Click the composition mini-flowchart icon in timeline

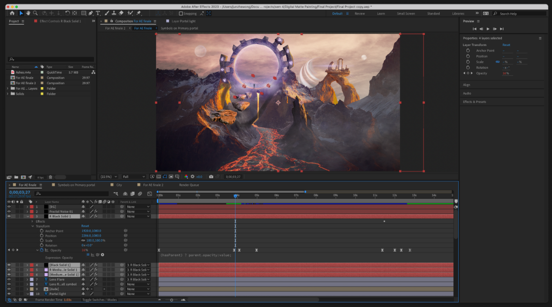click(115, 194)
